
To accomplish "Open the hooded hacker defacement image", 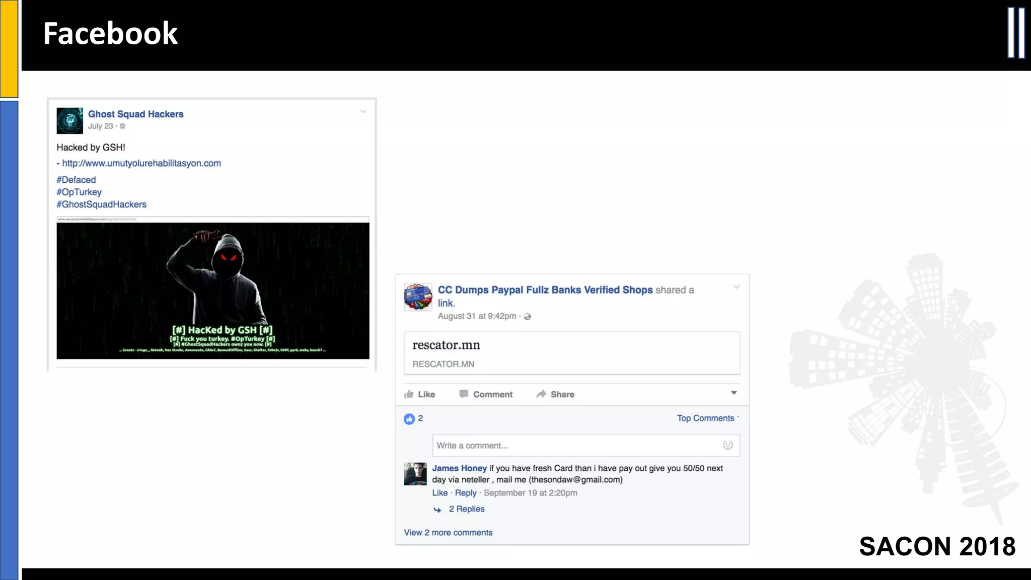I will coord(213,291).
